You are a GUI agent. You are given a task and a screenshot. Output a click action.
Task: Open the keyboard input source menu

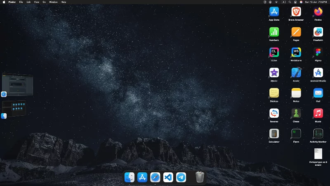[284, 2]
